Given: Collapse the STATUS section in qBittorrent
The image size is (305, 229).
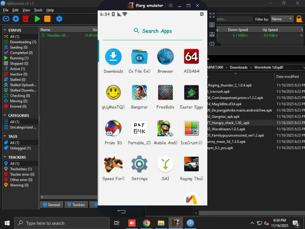Looking at the screenshot, I should point(5,30).
